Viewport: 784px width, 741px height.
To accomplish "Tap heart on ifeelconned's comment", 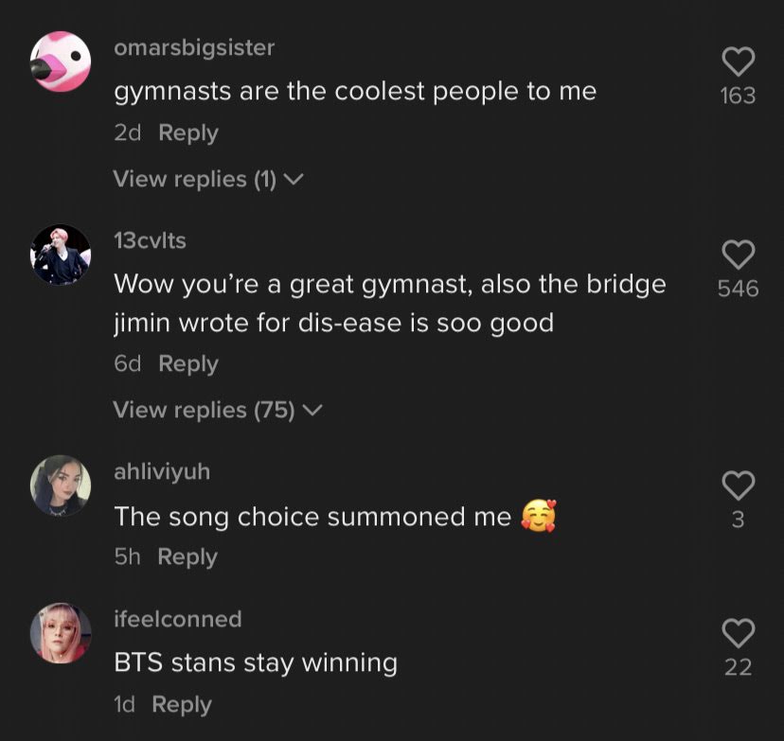I will (x=738, y=633).
